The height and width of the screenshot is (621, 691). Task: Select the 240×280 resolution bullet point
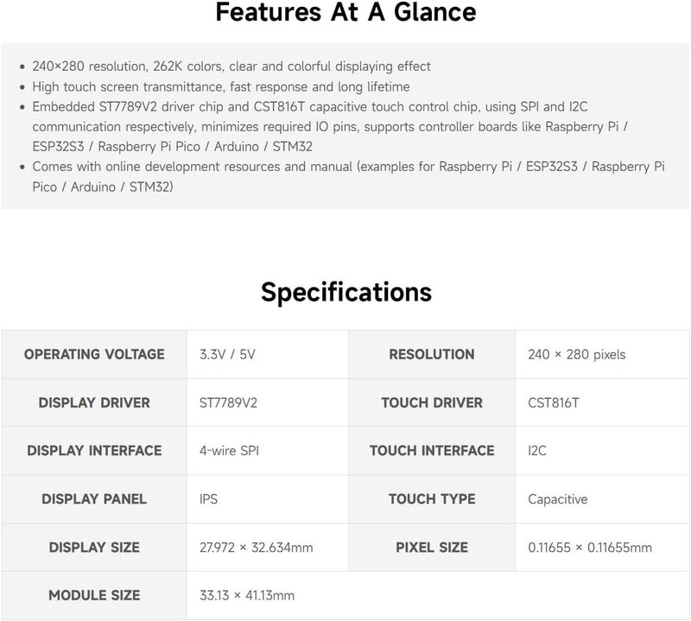(231, 67)
